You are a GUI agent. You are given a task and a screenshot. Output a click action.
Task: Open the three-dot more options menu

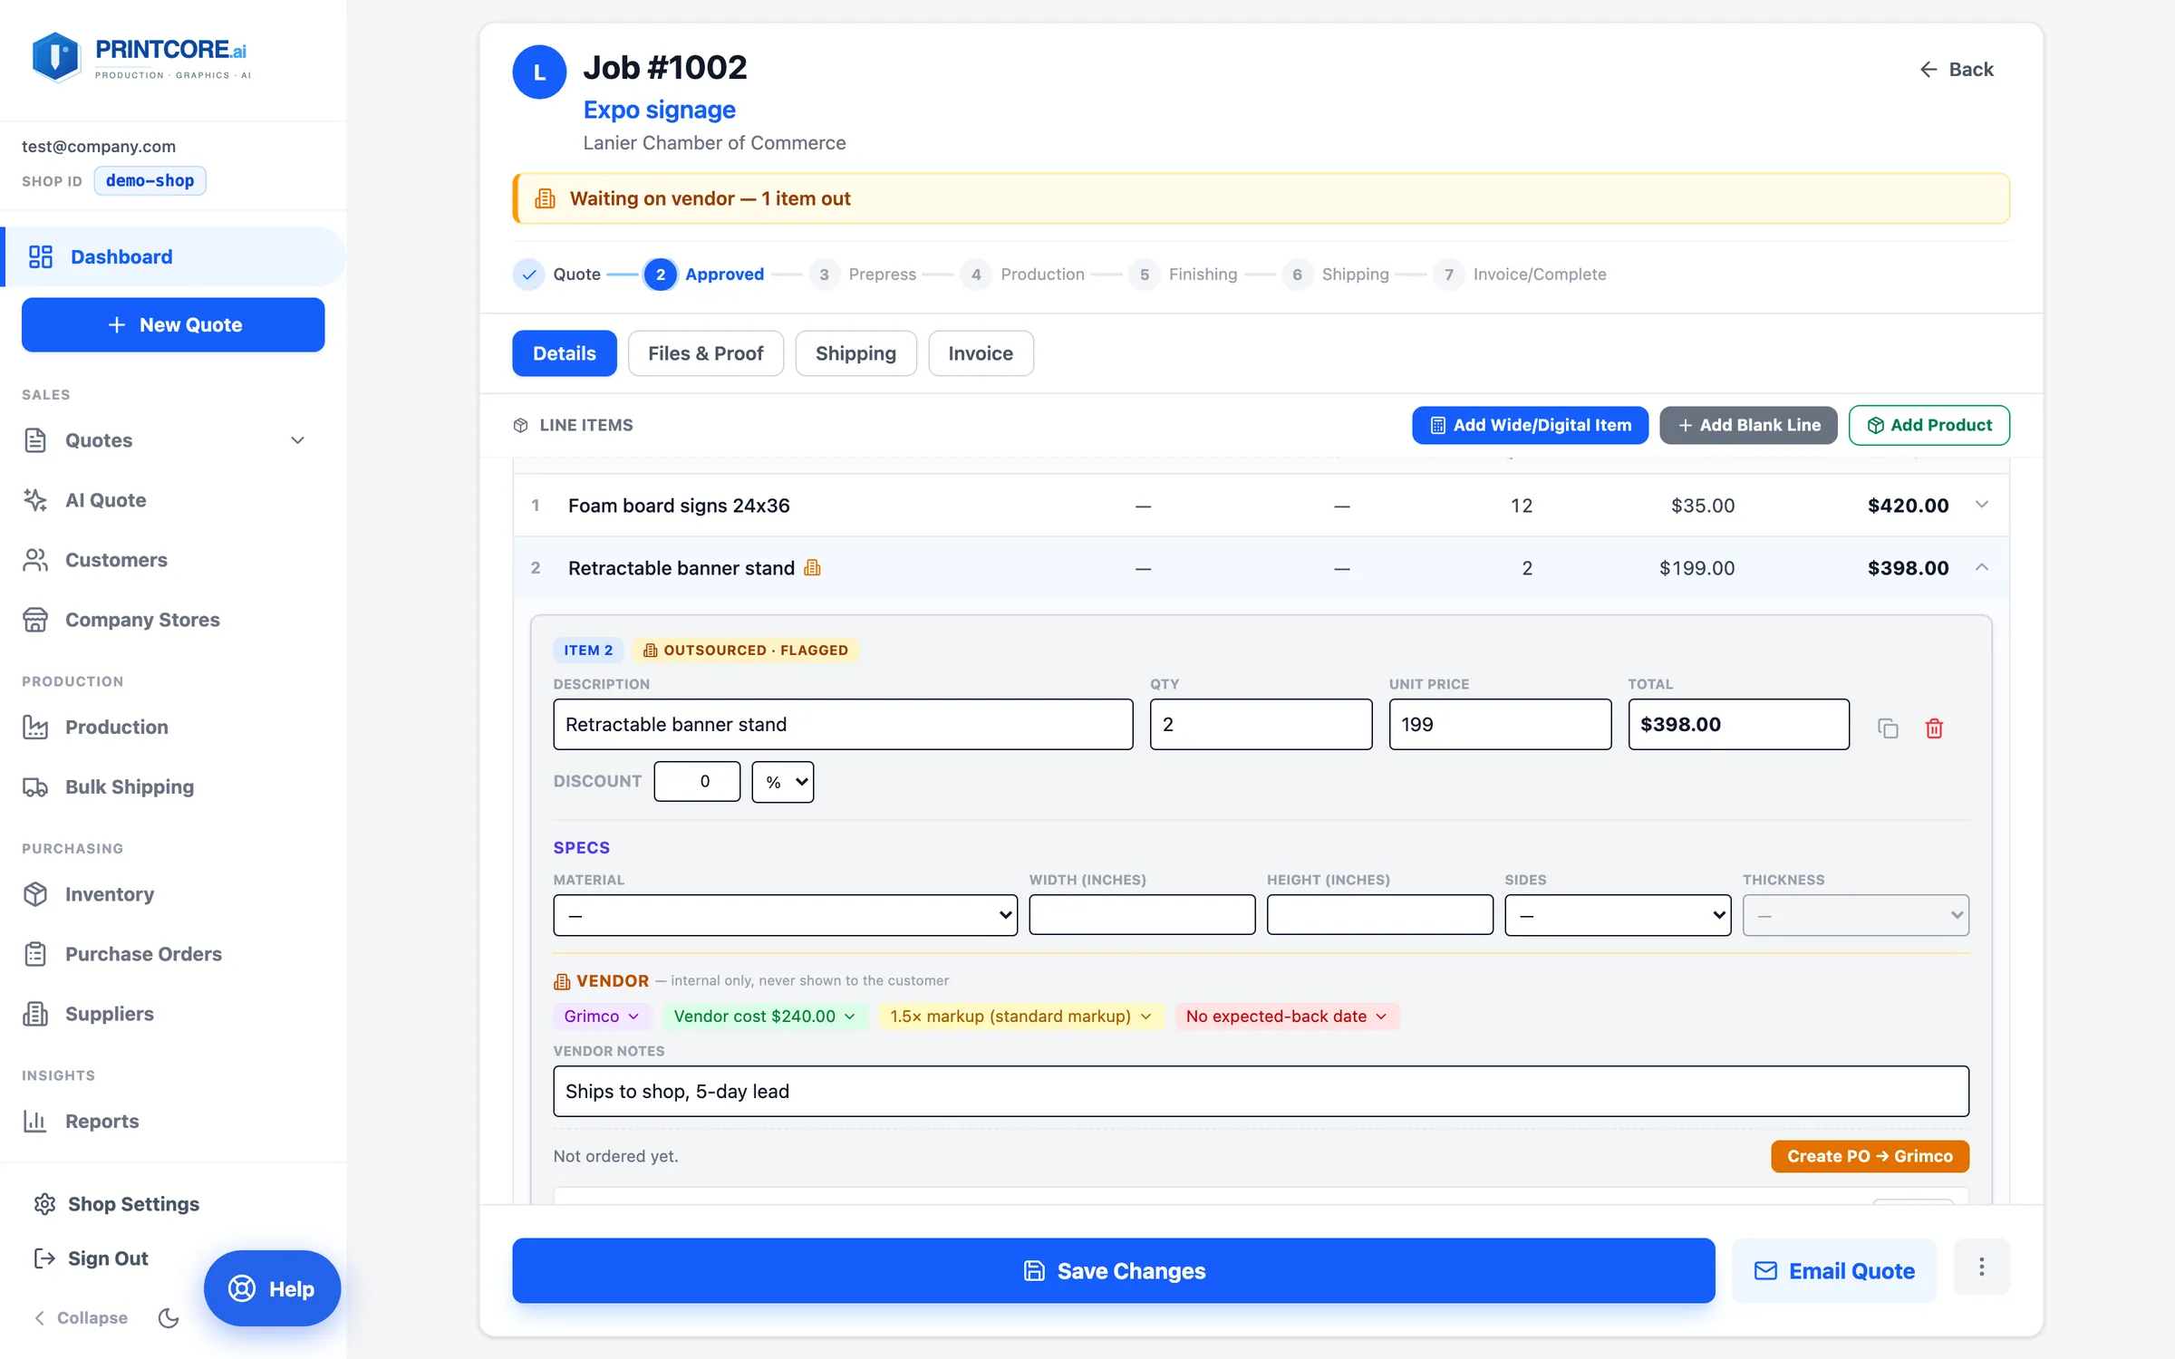click(1982, 1267)
